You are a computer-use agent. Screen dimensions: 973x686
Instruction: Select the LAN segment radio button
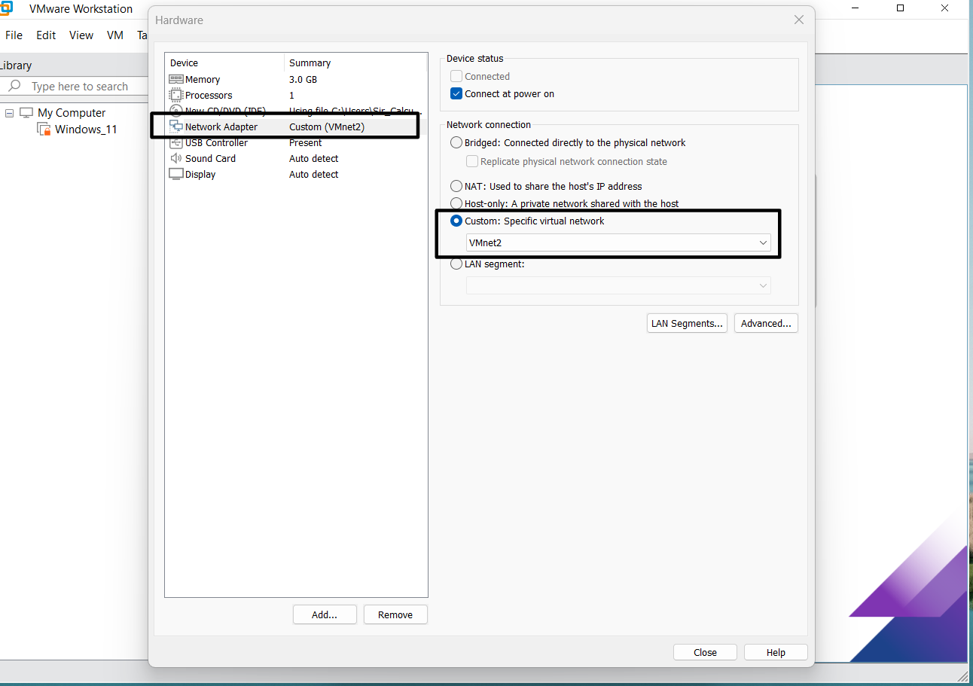click(x=456, y=264)
